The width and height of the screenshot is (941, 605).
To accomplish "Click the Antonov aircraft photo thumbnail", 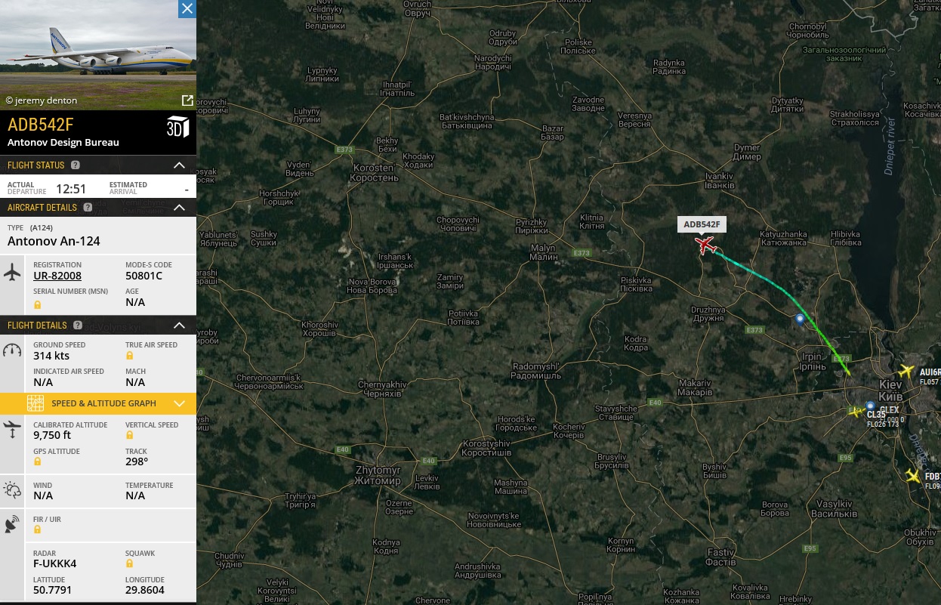I will 98,55.
